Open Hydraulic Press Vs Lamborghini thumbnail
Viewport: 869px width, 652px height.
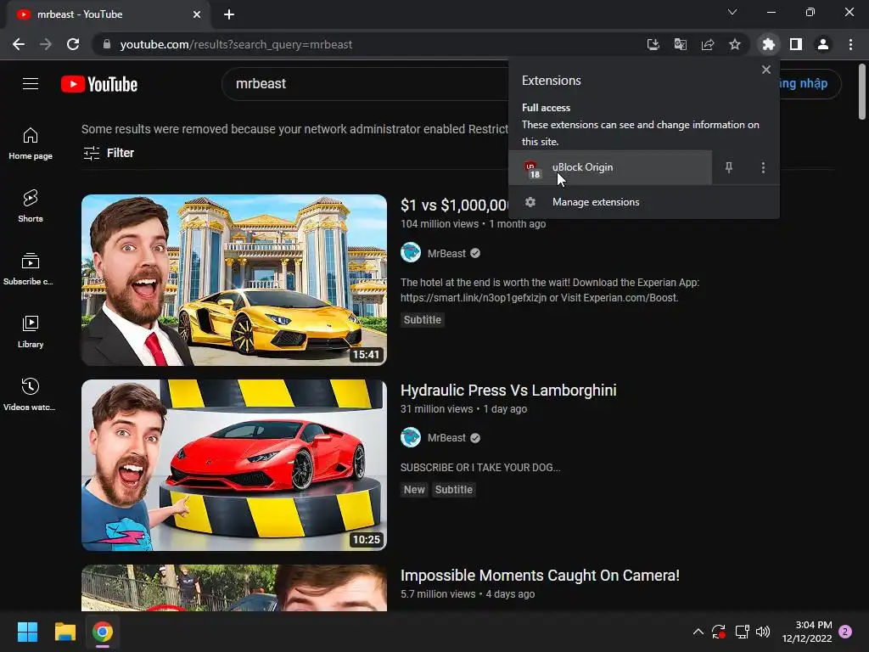pos(234,465)
